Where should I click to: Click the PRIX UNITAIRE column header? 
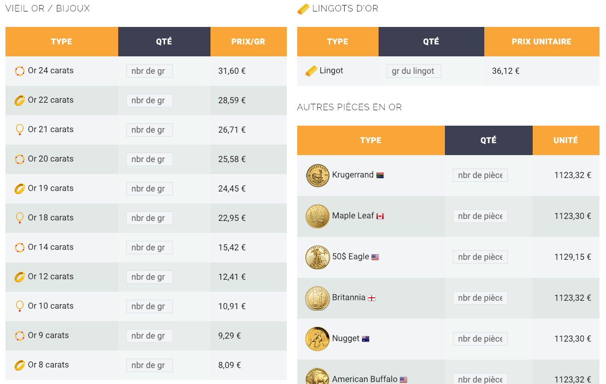[542, 41]
